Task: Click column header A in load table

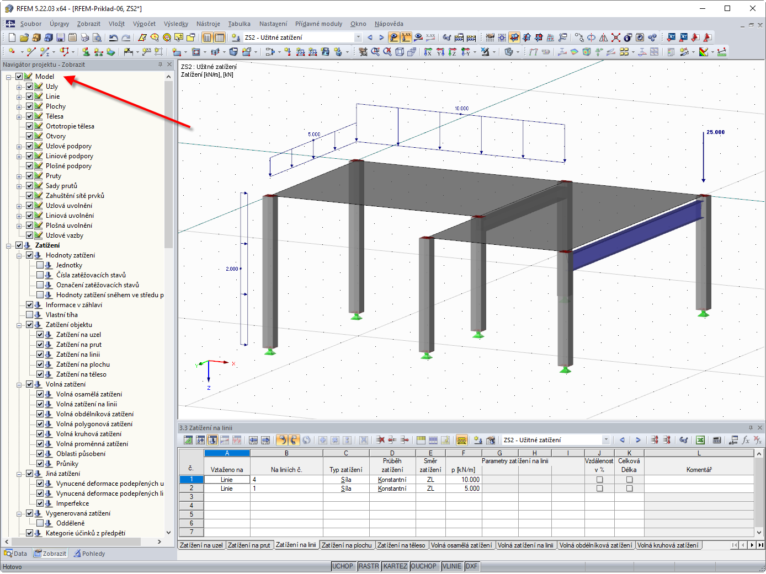Action: coord(227,453)
